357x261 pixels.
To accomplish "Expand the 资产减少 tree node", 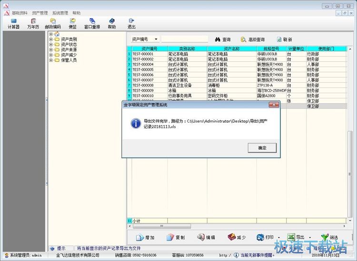I will [51, 55].
